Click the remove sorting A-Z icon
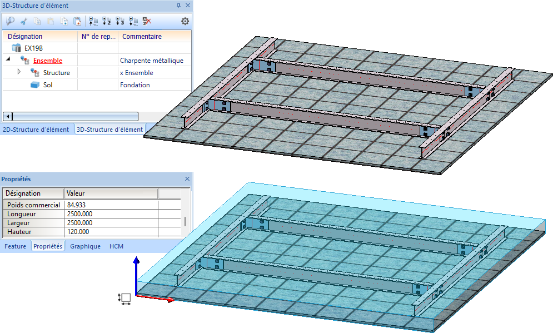 point(147,21)
